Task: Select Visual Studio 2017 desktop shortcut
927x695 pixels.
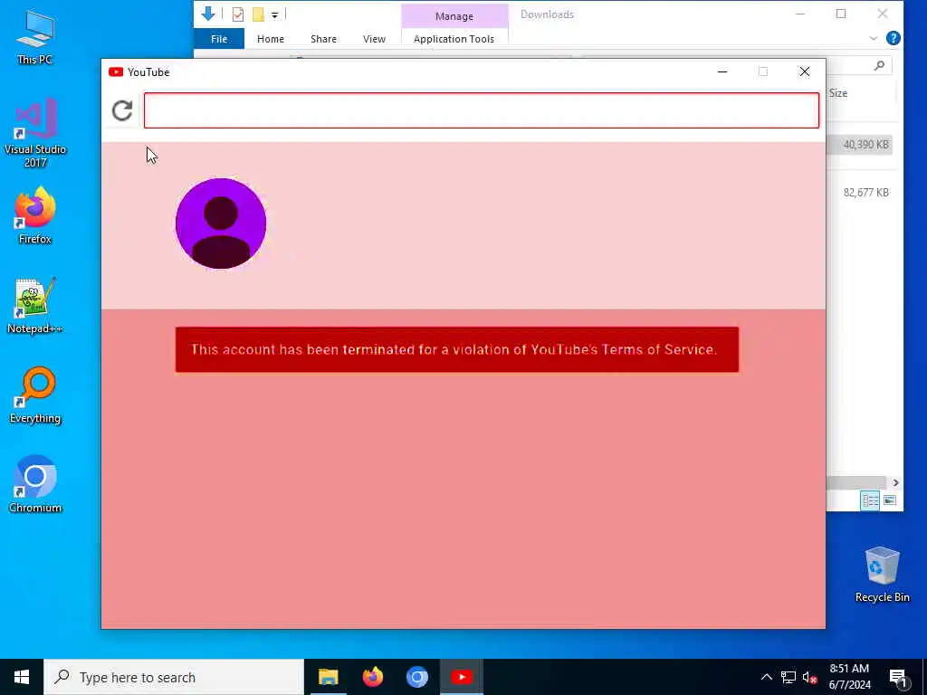Action: (35, 133)
